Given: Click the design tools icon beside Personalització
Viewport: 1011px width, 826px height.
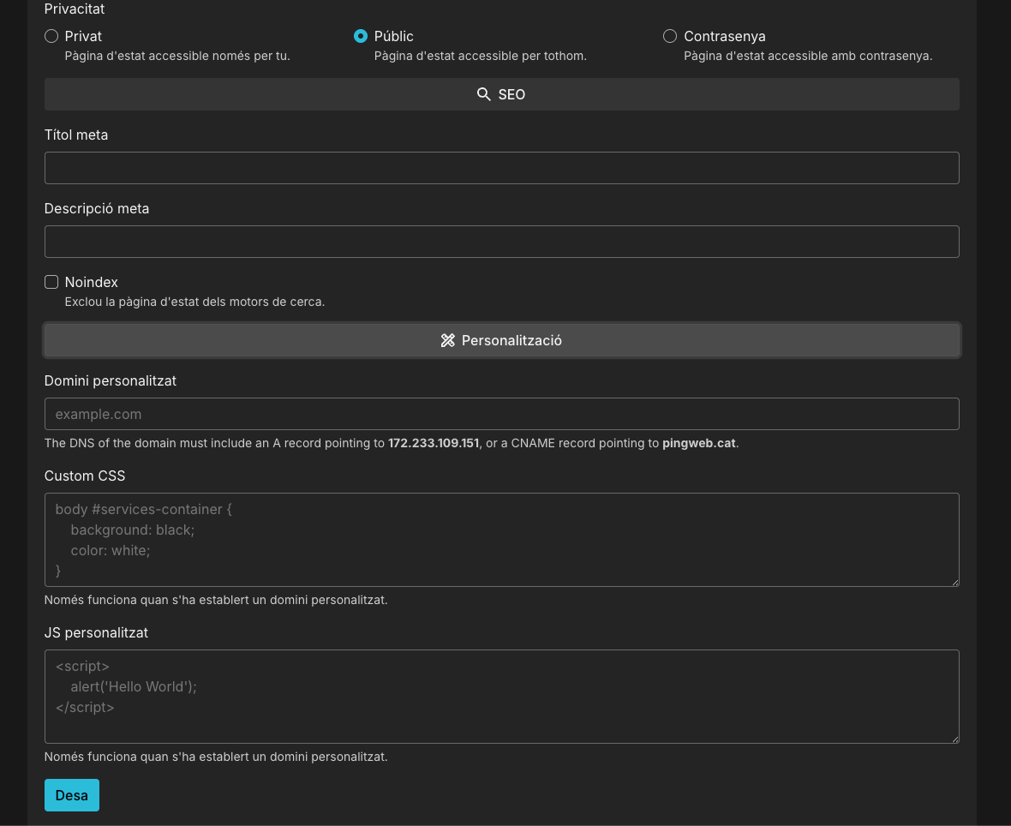Looking at the screenshot, I should pos(447,340).
